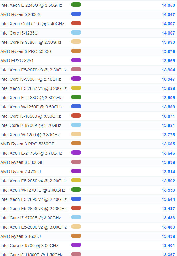177x256 pixels.
Task: Open Intel Xeon E5-2667 v4 entry
Action: pos(33,88)
